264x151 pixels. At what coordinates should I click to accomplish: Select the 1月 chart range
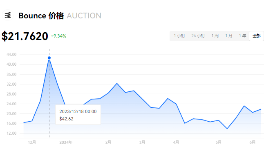pos(229,36)
